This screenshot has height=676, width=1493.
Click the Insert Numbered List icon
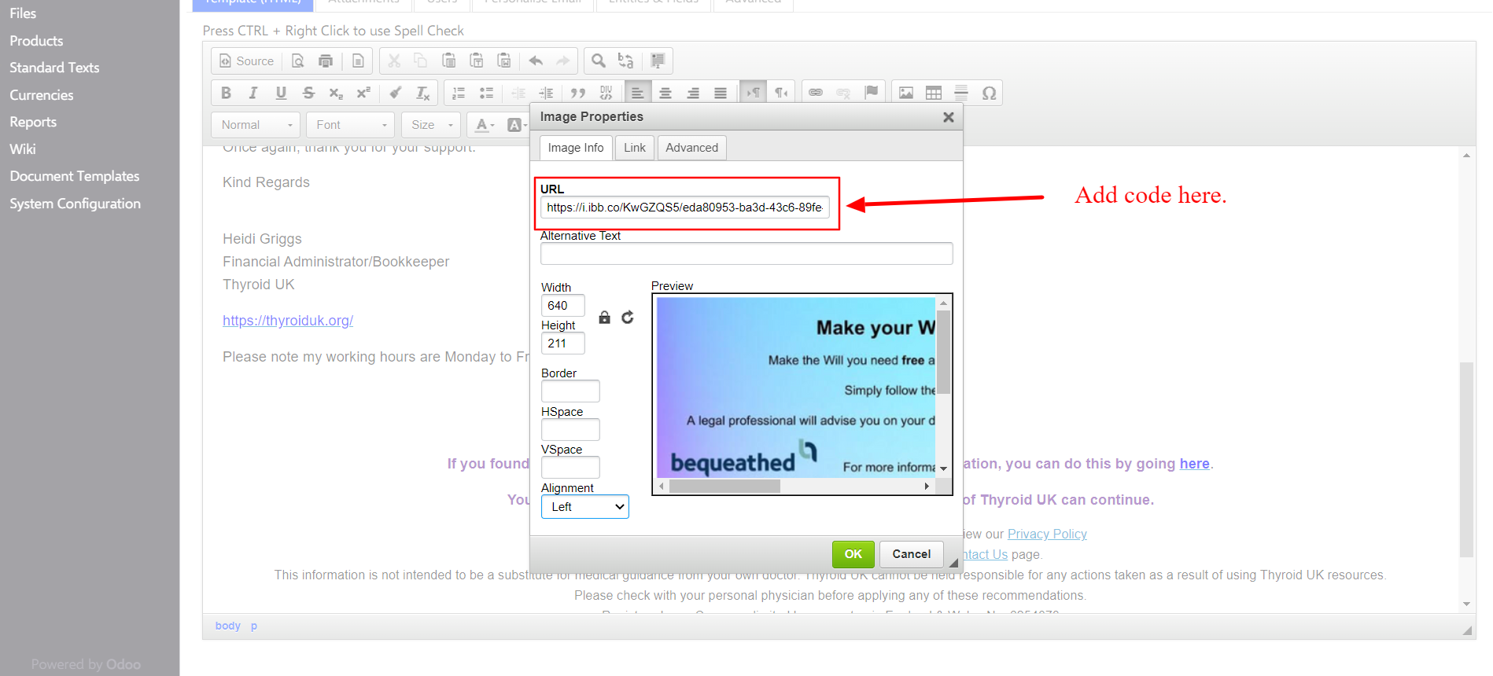459,93
